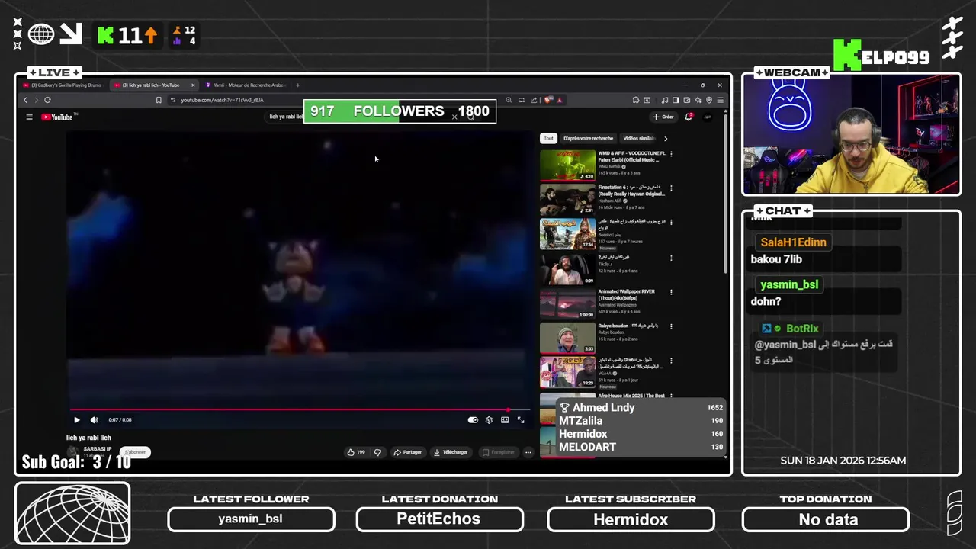
Task: Click the Créer create button
Action: point(663,117)
